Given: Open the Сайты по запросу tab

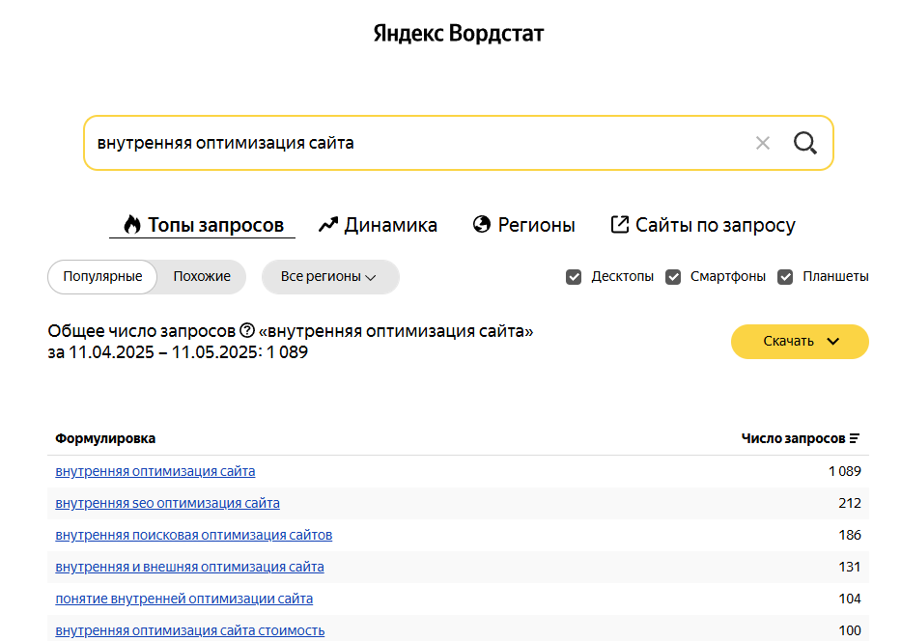Looking at the screenshot, I should pos(703,225).
